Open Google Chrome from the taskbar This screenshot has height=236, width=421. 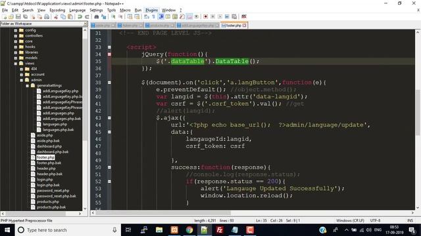coord(189,230)
